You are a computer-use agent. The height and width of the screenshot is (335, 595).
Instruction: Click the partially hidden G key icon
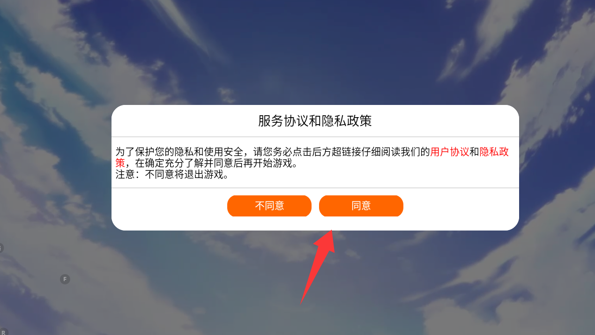pos(1,248)
